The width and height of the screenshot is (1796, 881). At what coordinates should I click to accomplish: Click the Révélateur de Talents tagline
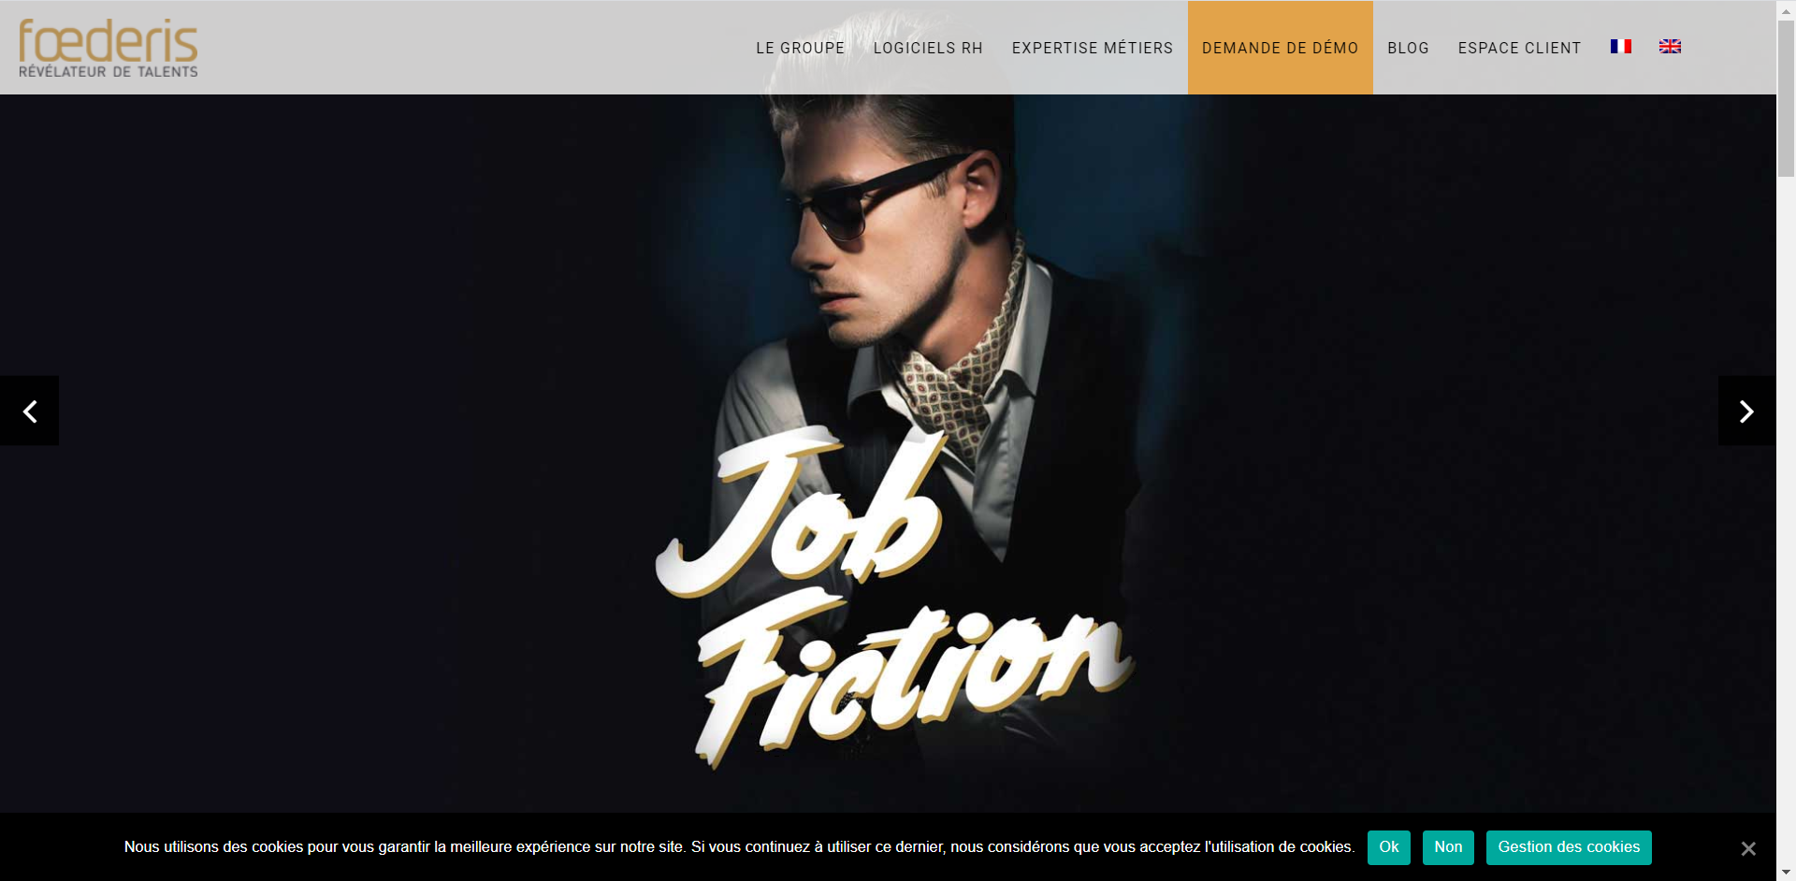click(x=109, y=71)
